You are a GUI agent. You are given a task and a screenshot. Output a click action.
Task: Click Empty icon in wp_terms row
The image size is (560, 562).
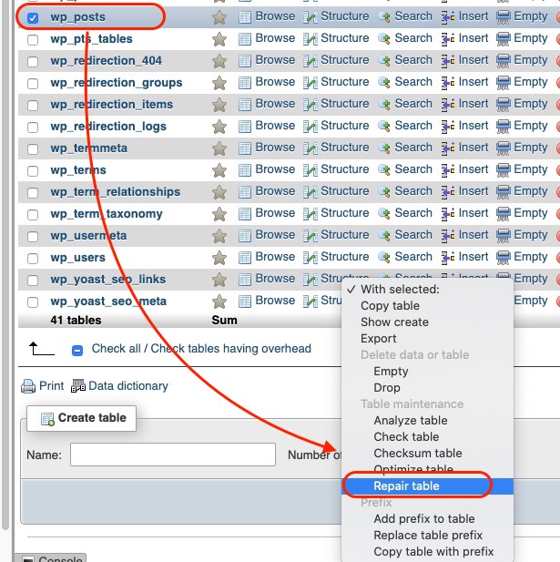click(503, 170)
